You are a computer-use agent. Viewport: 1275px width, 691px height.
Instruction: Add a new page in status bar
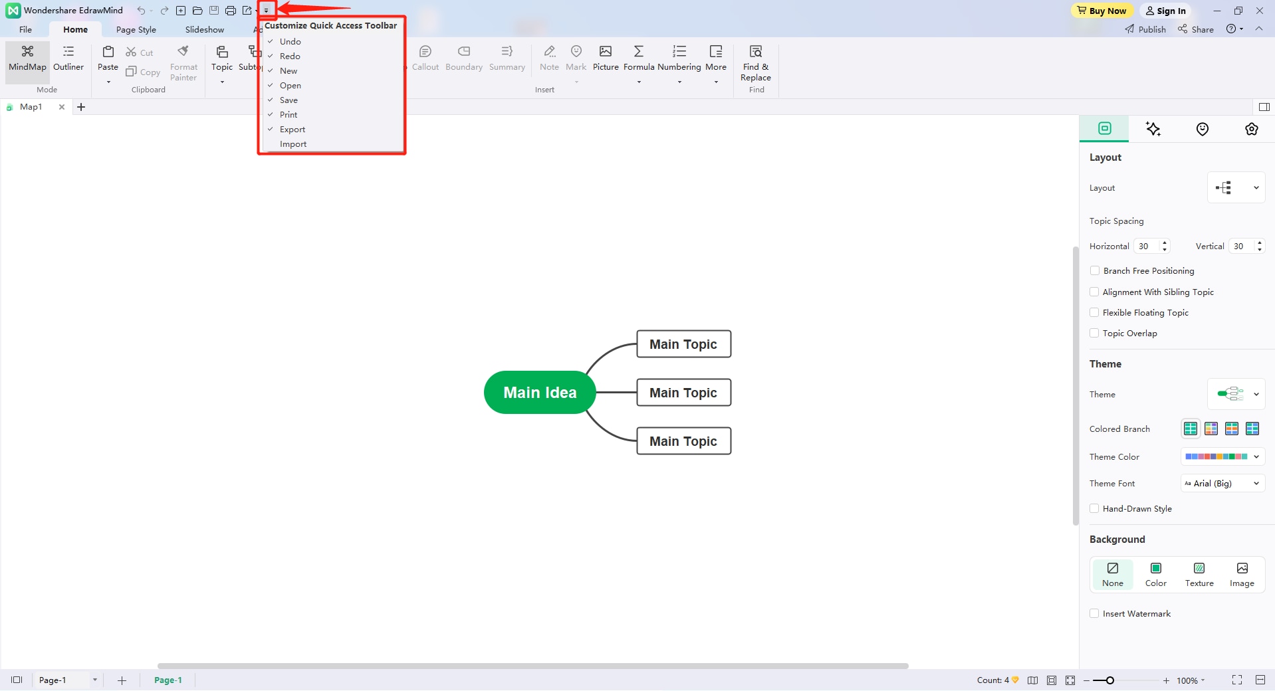click(122, 680)
